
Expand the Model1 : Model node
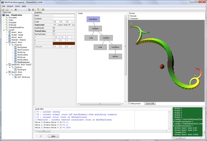point(7,35)
